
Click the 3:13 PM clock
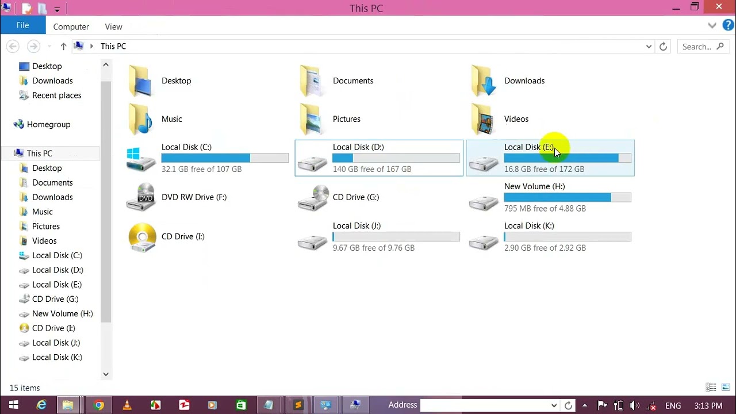(x=708, y=406)
